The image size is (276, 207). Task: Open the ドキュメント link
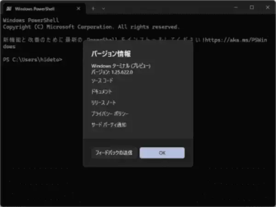[x=102, y=92]
